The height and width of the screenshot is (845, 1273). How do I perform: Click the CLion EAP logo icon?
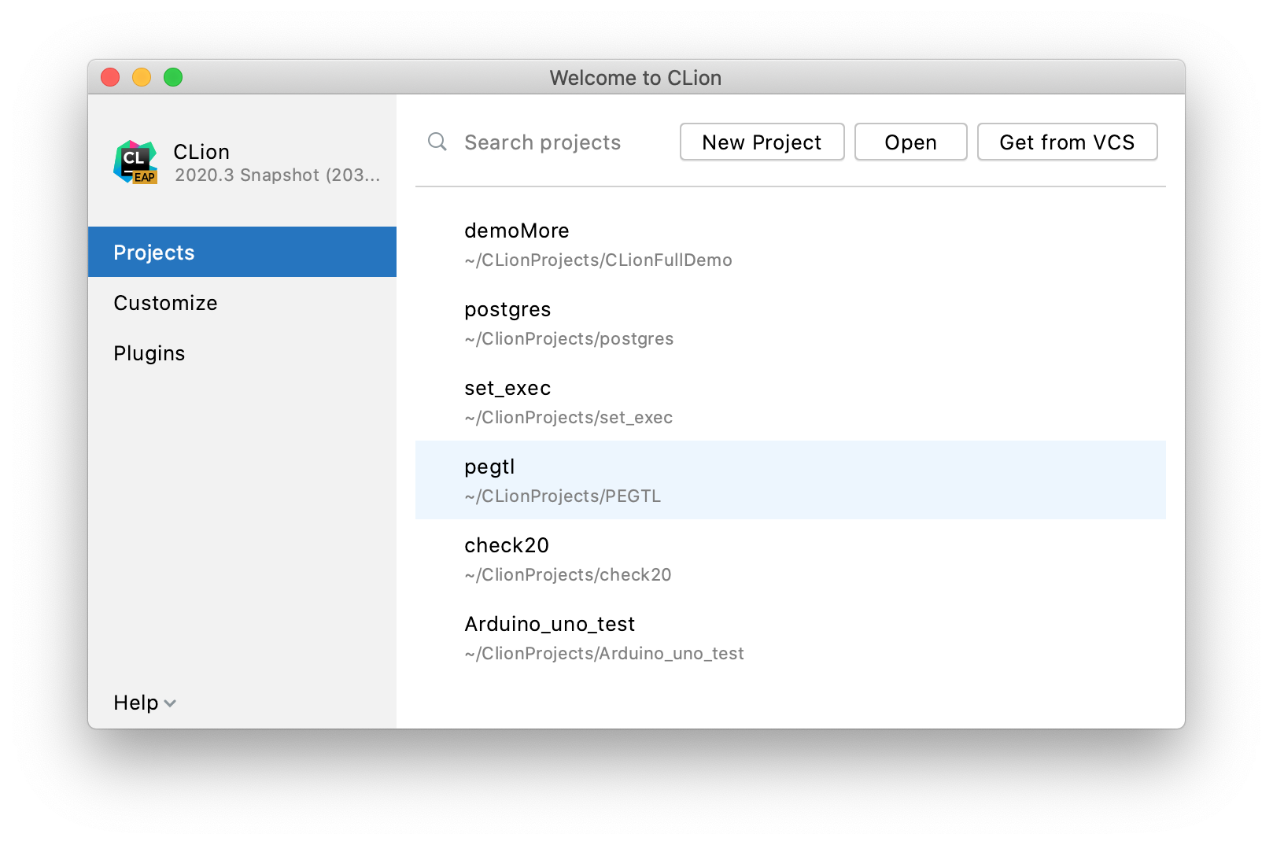tap(136, 162)
